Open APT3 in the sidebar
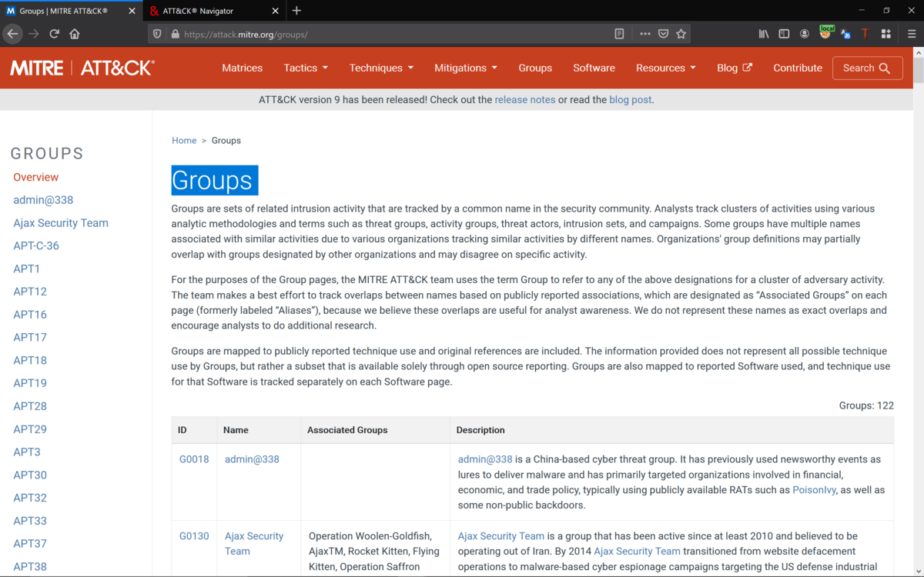The width and height of the screenshot is (924, 577). click(27, 452)
